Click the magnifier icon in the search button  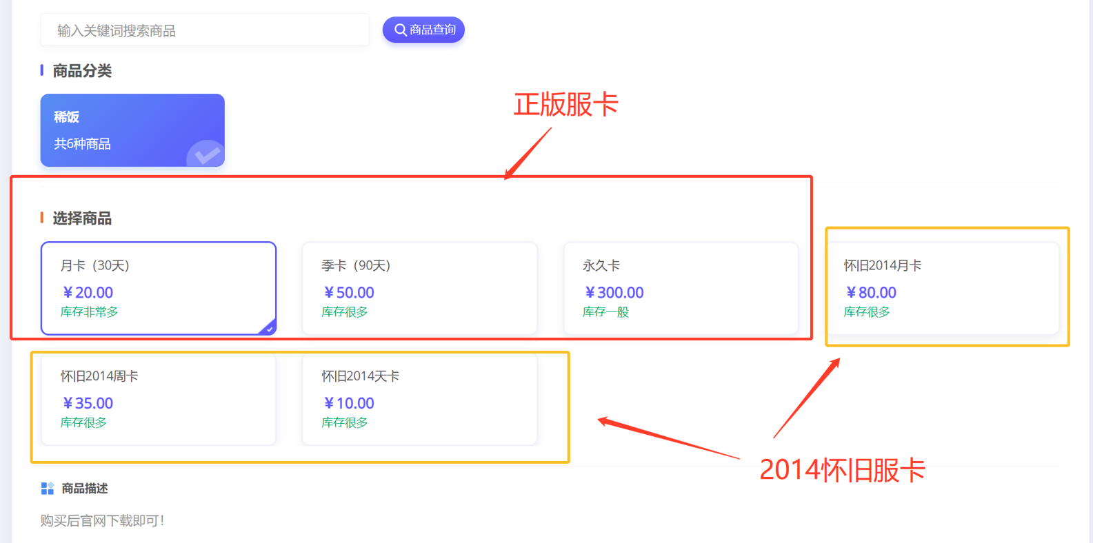pyautogui.click(x=400, y=30)
